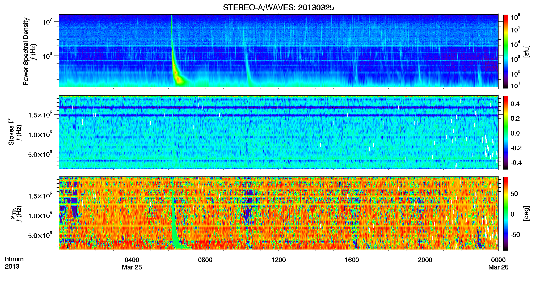Open the top power spectral density spectrogram
Viewport: 557px width, 287px height.
tap(278, 51)
